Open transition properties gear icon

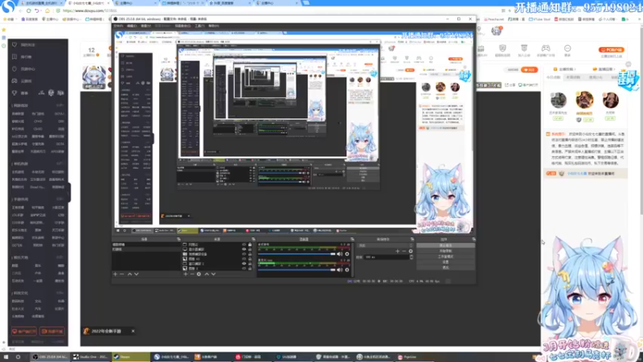411,251
